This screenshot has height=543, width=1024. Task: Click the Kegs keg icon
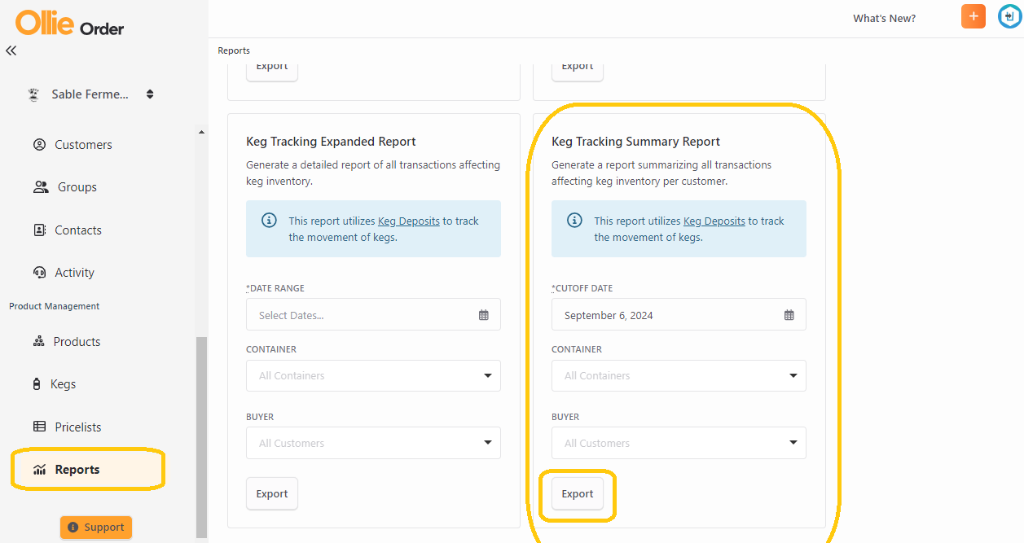37,384
